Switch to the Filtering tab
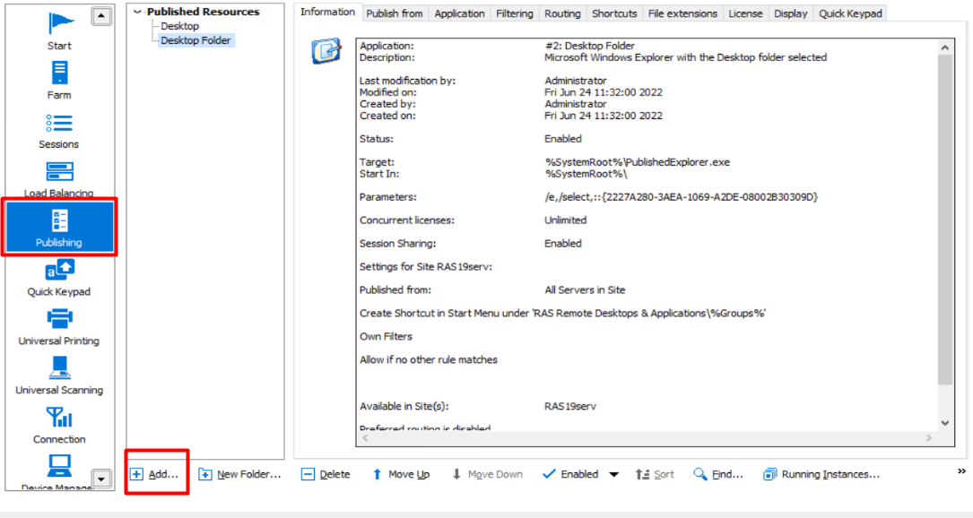Viewport: 973px width, 518px height. click(x=514, y=13)
